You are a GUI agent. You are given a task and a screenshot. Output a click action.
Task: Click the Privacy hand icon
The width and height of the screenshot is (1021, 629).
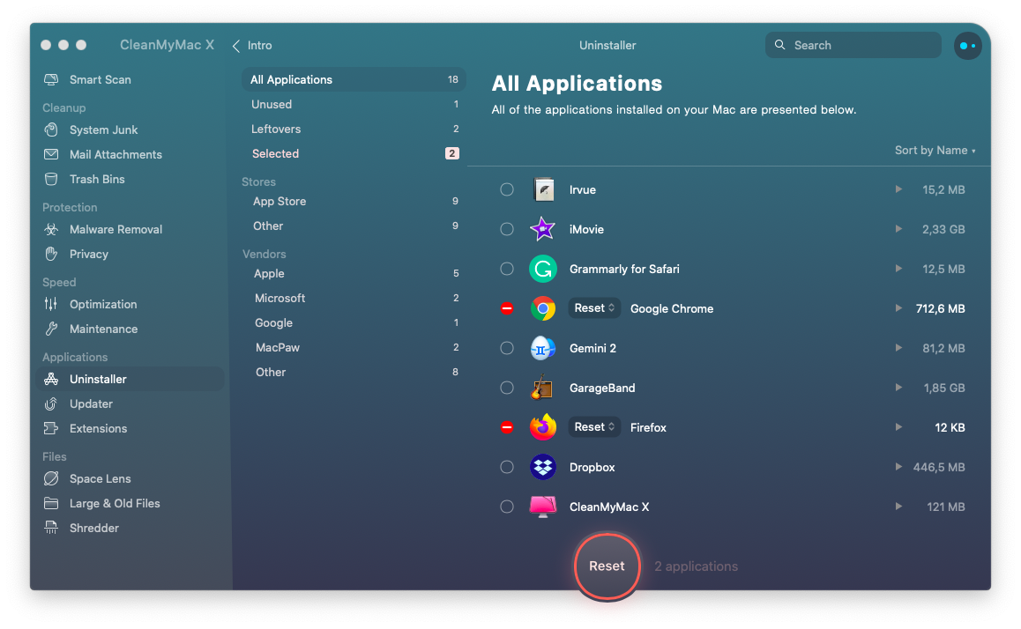51,254
